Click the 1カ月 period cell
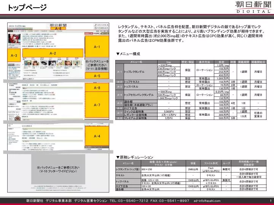 coord(244,116)
